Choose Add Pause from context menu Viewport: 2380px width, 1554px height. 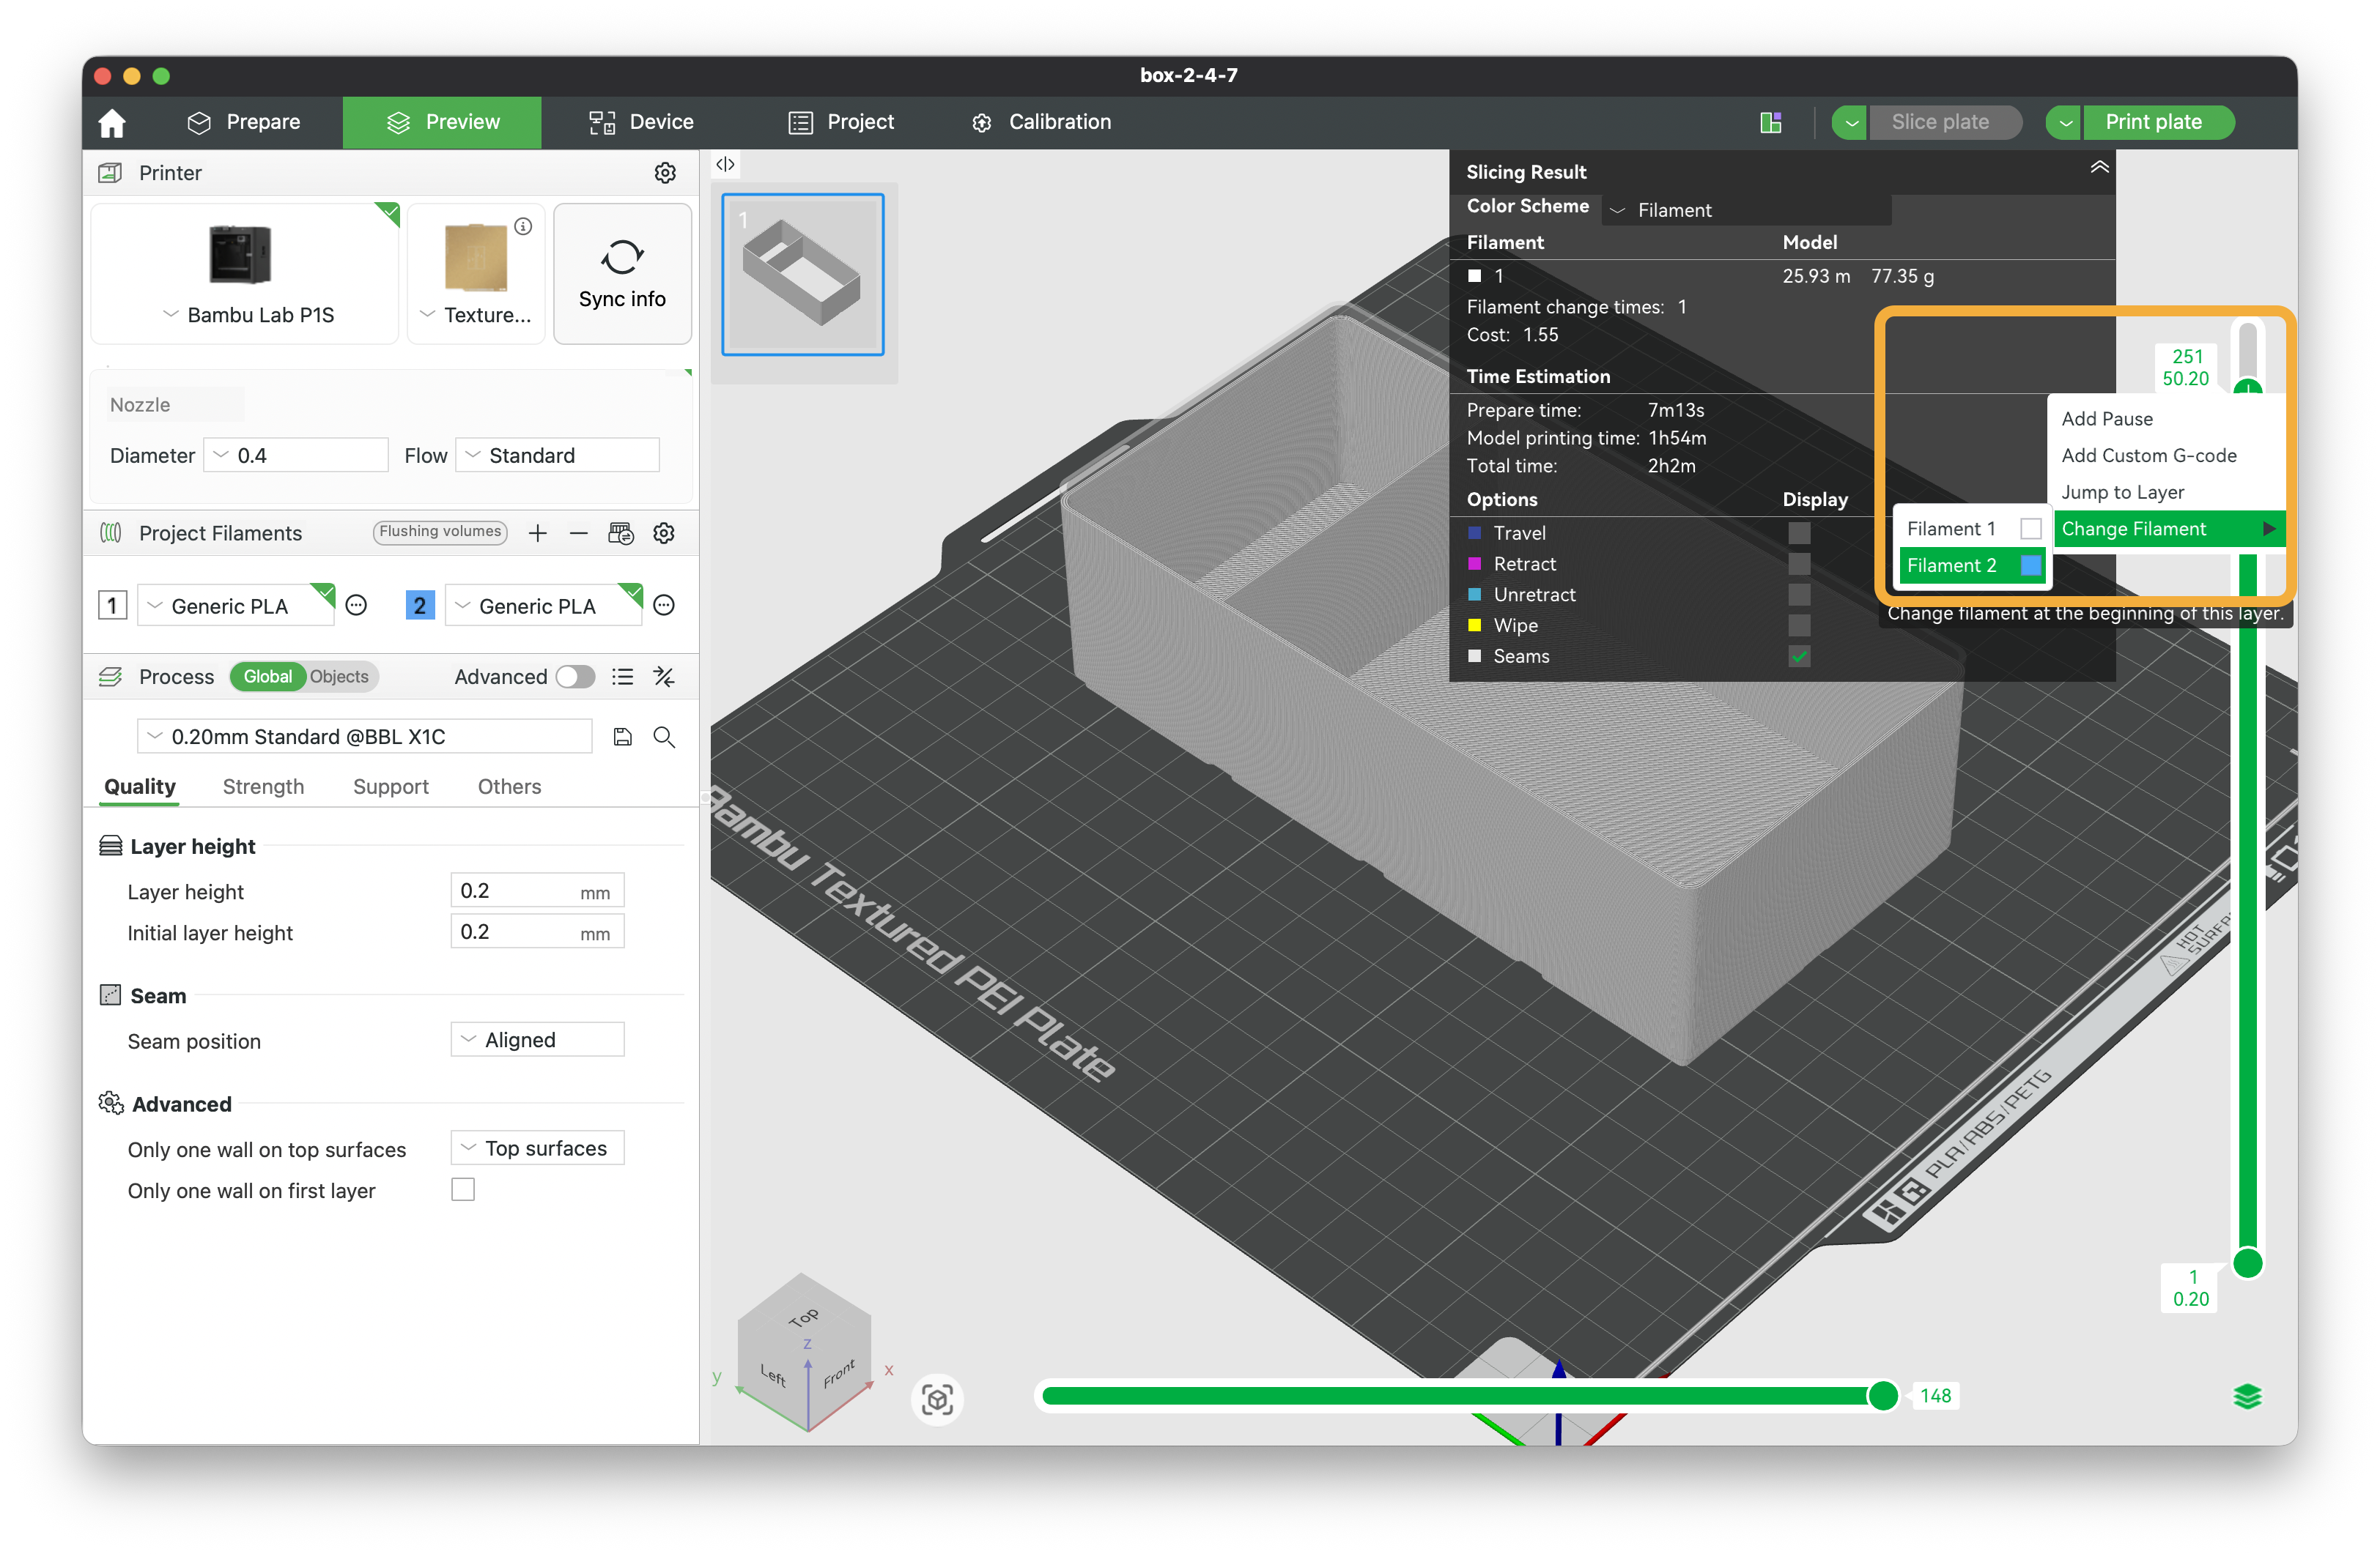coord(2107,419)
